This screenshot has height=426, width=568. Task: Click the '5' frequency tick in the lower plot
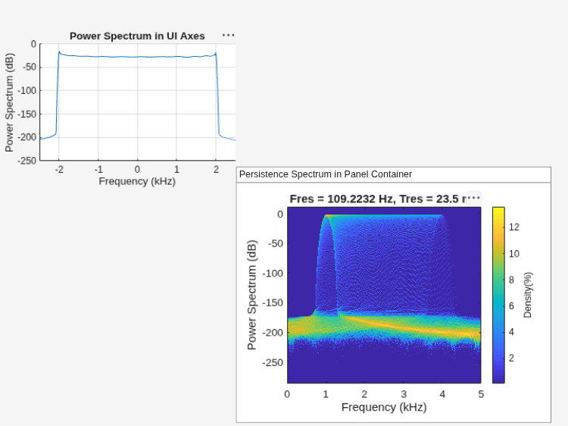point(481,394)
